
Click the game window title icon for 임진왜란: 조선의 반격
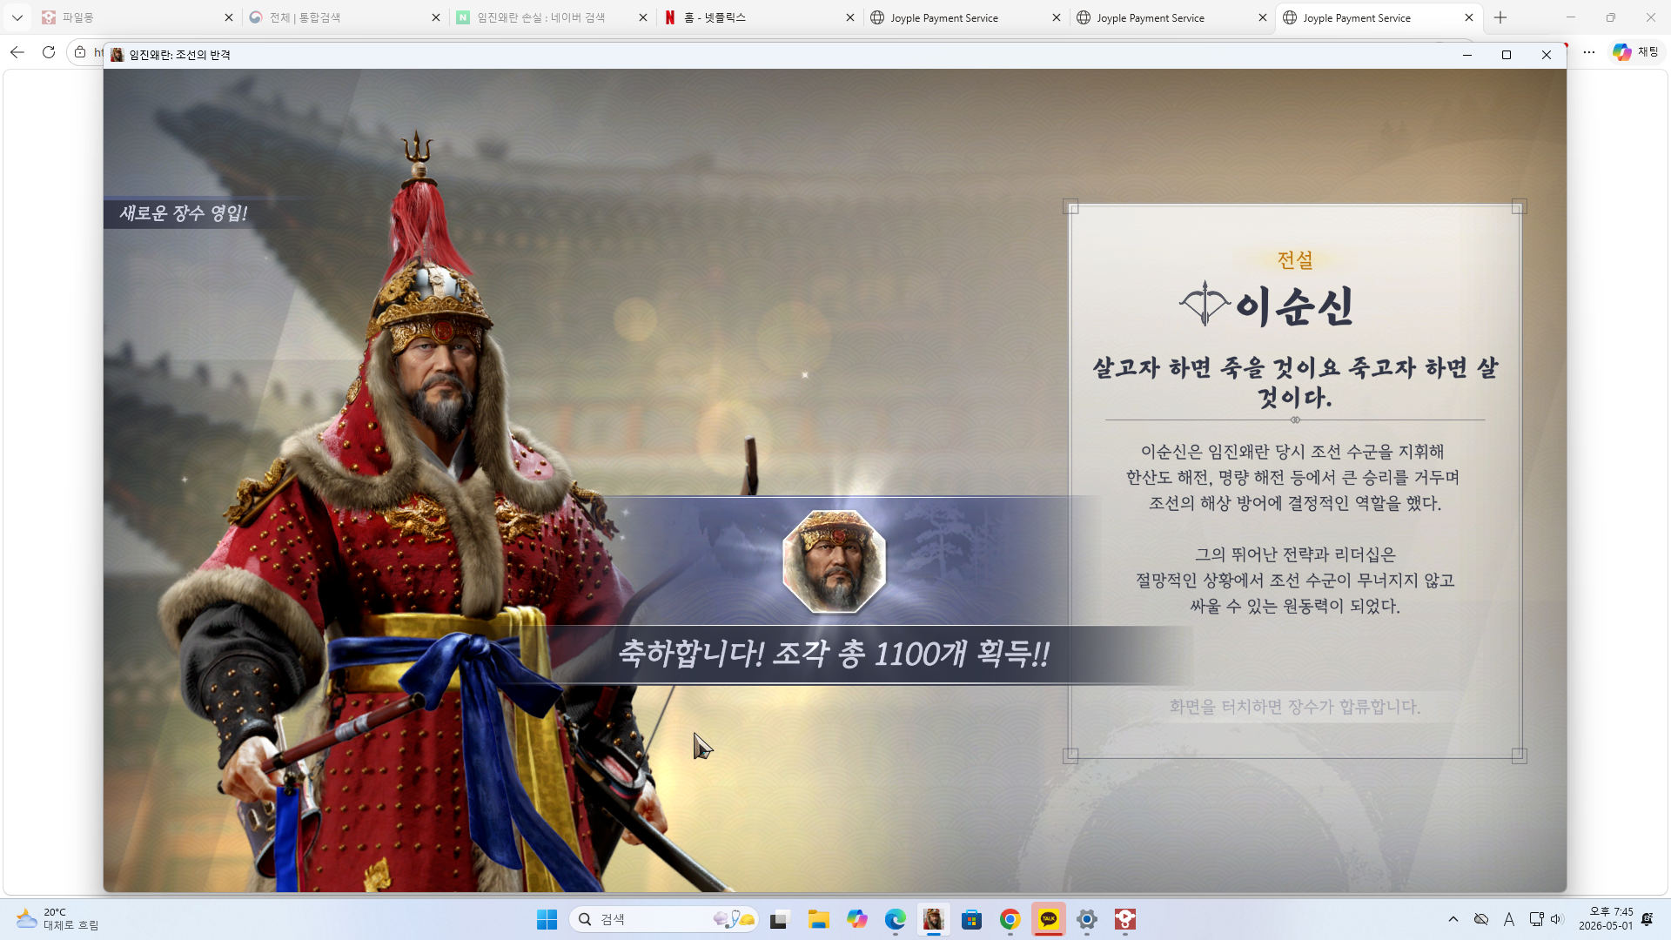(117, 55)
